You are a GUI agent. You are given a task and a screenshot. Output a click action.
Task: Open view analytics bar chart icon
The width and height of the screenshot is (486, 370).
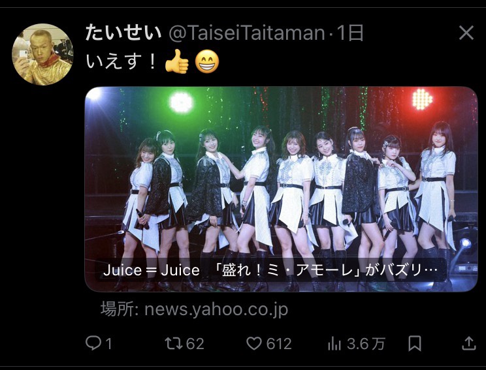[x=334, y=344]
